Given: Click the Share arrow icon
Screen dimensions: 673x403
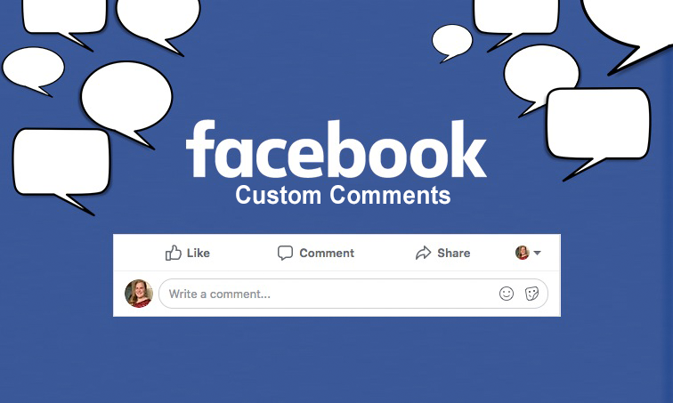Looking at the screenshot, I should pyautogui.click(x=423, y=253).
